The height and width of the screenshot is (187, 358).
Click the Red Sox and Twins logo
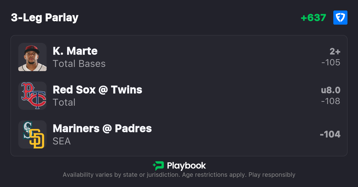pos(32,96)
